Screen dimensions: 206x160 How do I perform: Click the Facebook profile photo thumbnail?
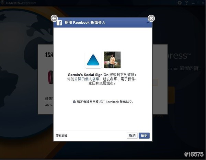[112, 60]
